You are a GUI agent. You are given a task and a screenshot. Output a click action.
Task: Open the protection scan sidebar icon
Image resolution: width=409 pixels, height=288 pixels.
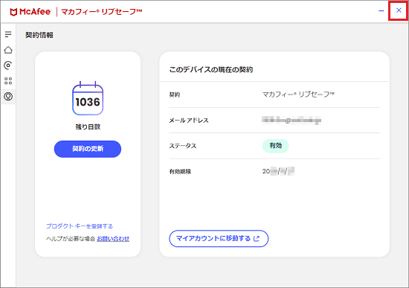click(8, 65)
